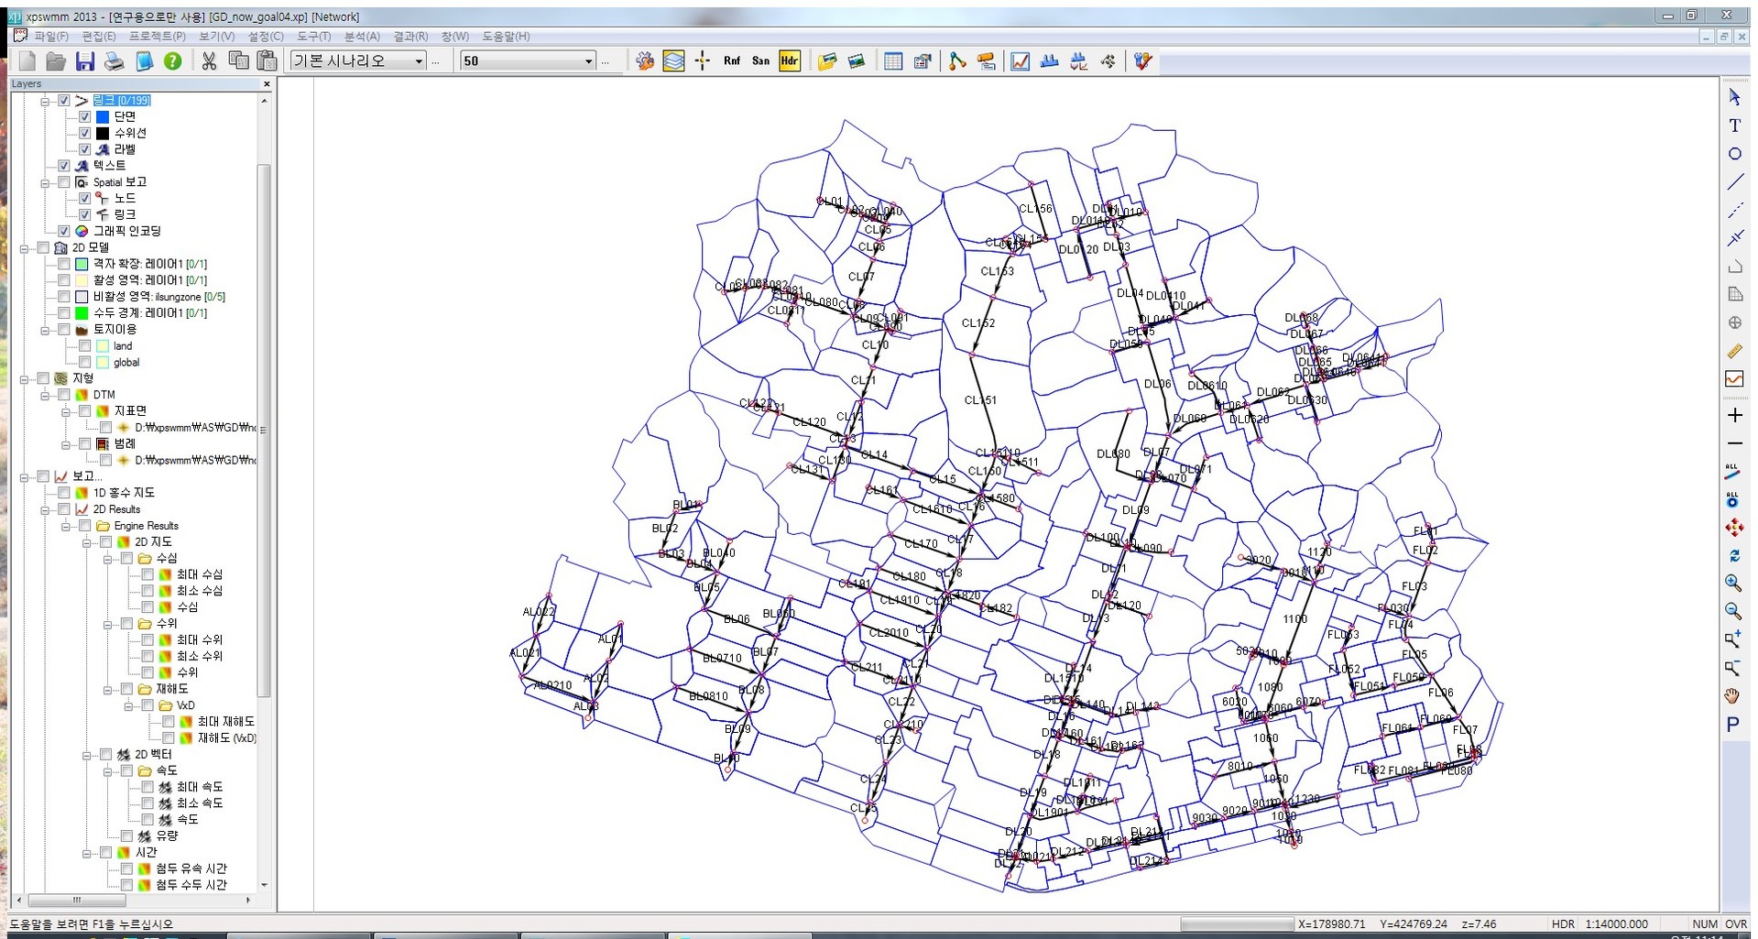Viewport: 1758px width, 939px height.
Task: Collapse the 2D Results tree node
Action: [44, 509]
